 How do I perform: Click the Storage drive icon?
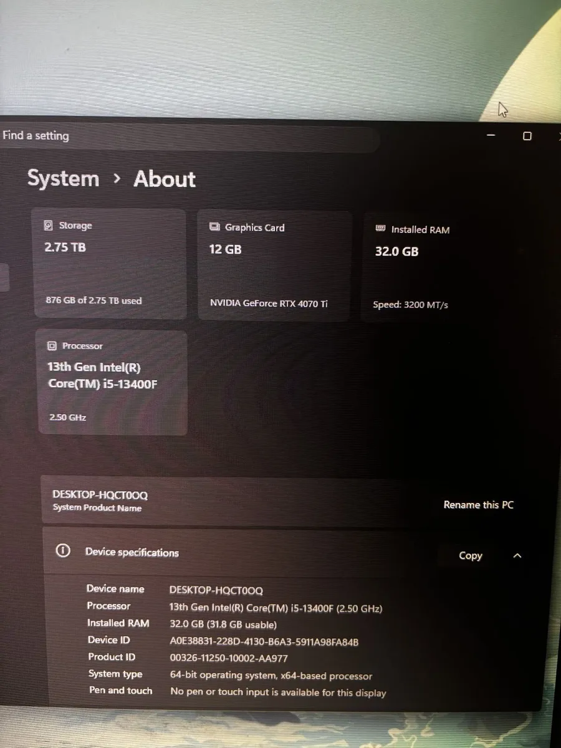[x=49, y=226]
